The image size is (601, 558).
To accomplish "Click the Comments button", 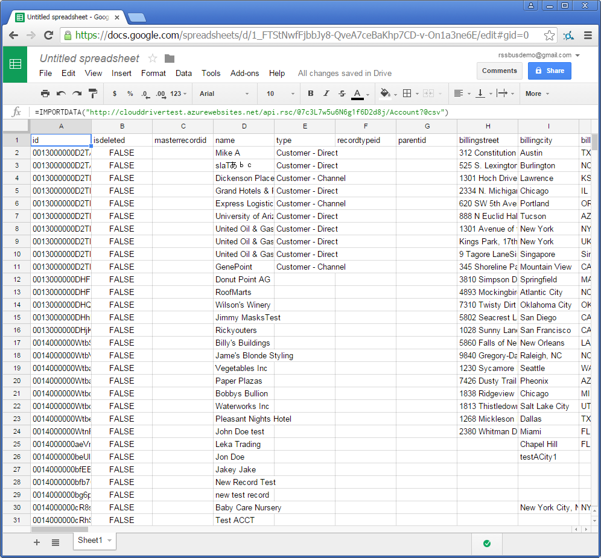I will point(500,71).
